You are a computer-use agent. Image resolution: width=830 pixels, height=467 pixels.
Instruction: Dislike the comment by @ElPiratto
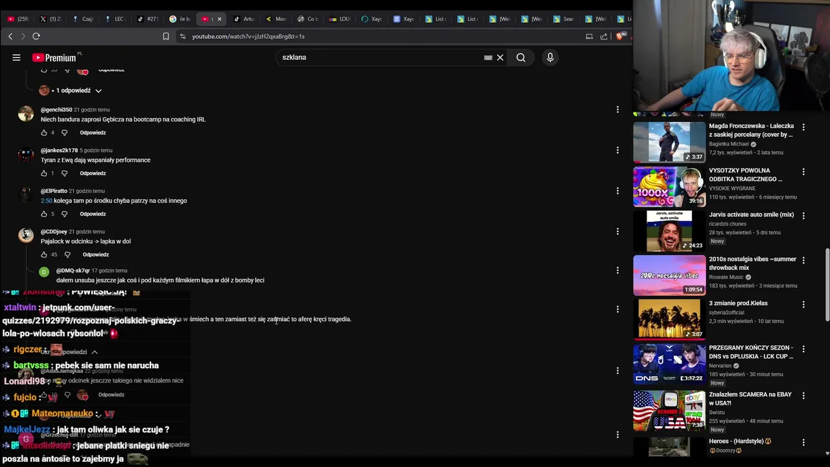click(64, 214)
